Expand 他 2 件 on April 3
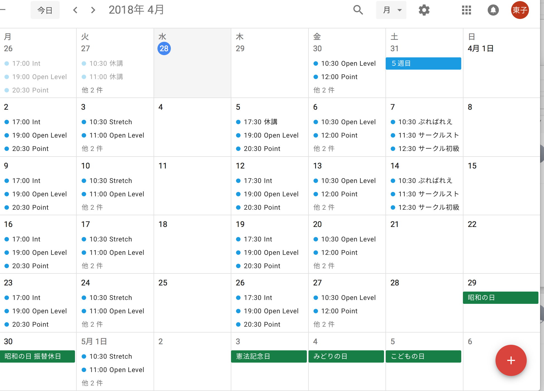 [x=92, y=148]
